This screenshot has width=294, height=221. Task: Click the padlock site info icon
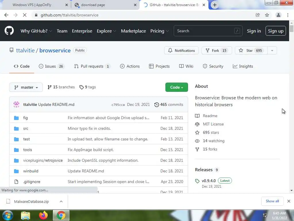(x=36, y=15)
